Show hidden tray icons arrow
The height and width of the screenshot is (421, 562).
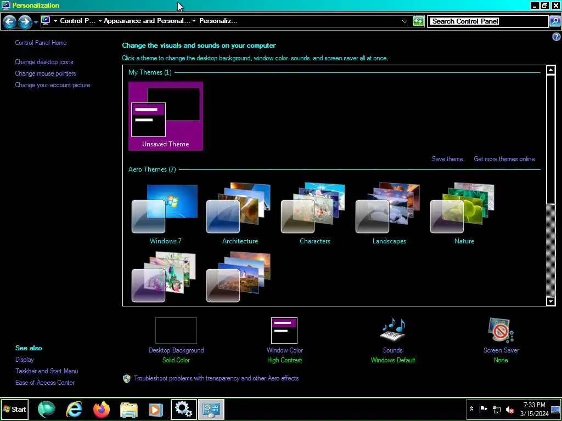[471, 409]
